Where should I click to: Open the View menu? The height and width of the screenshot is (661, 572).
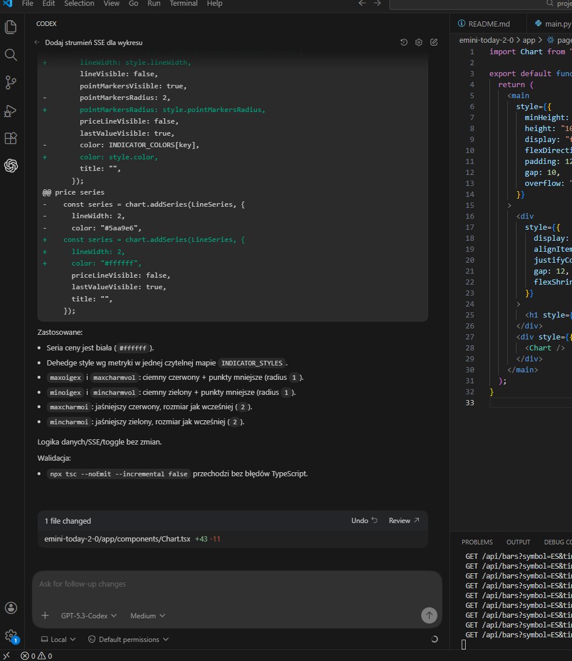[112, 3]
